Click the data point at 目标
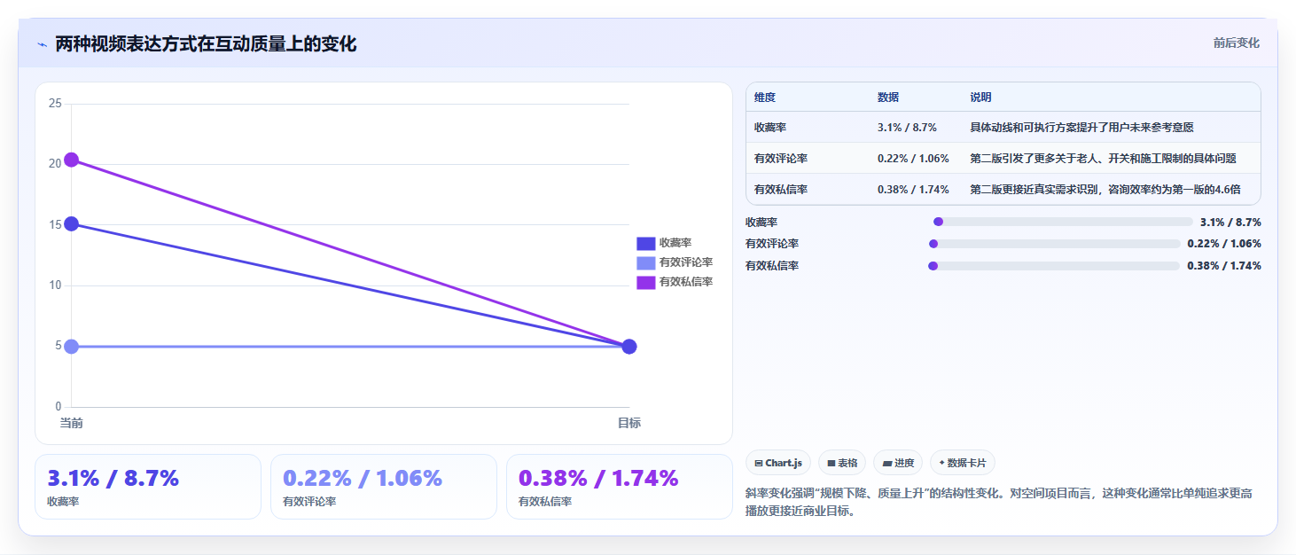 pyautogui.click(x=628, y=346)
